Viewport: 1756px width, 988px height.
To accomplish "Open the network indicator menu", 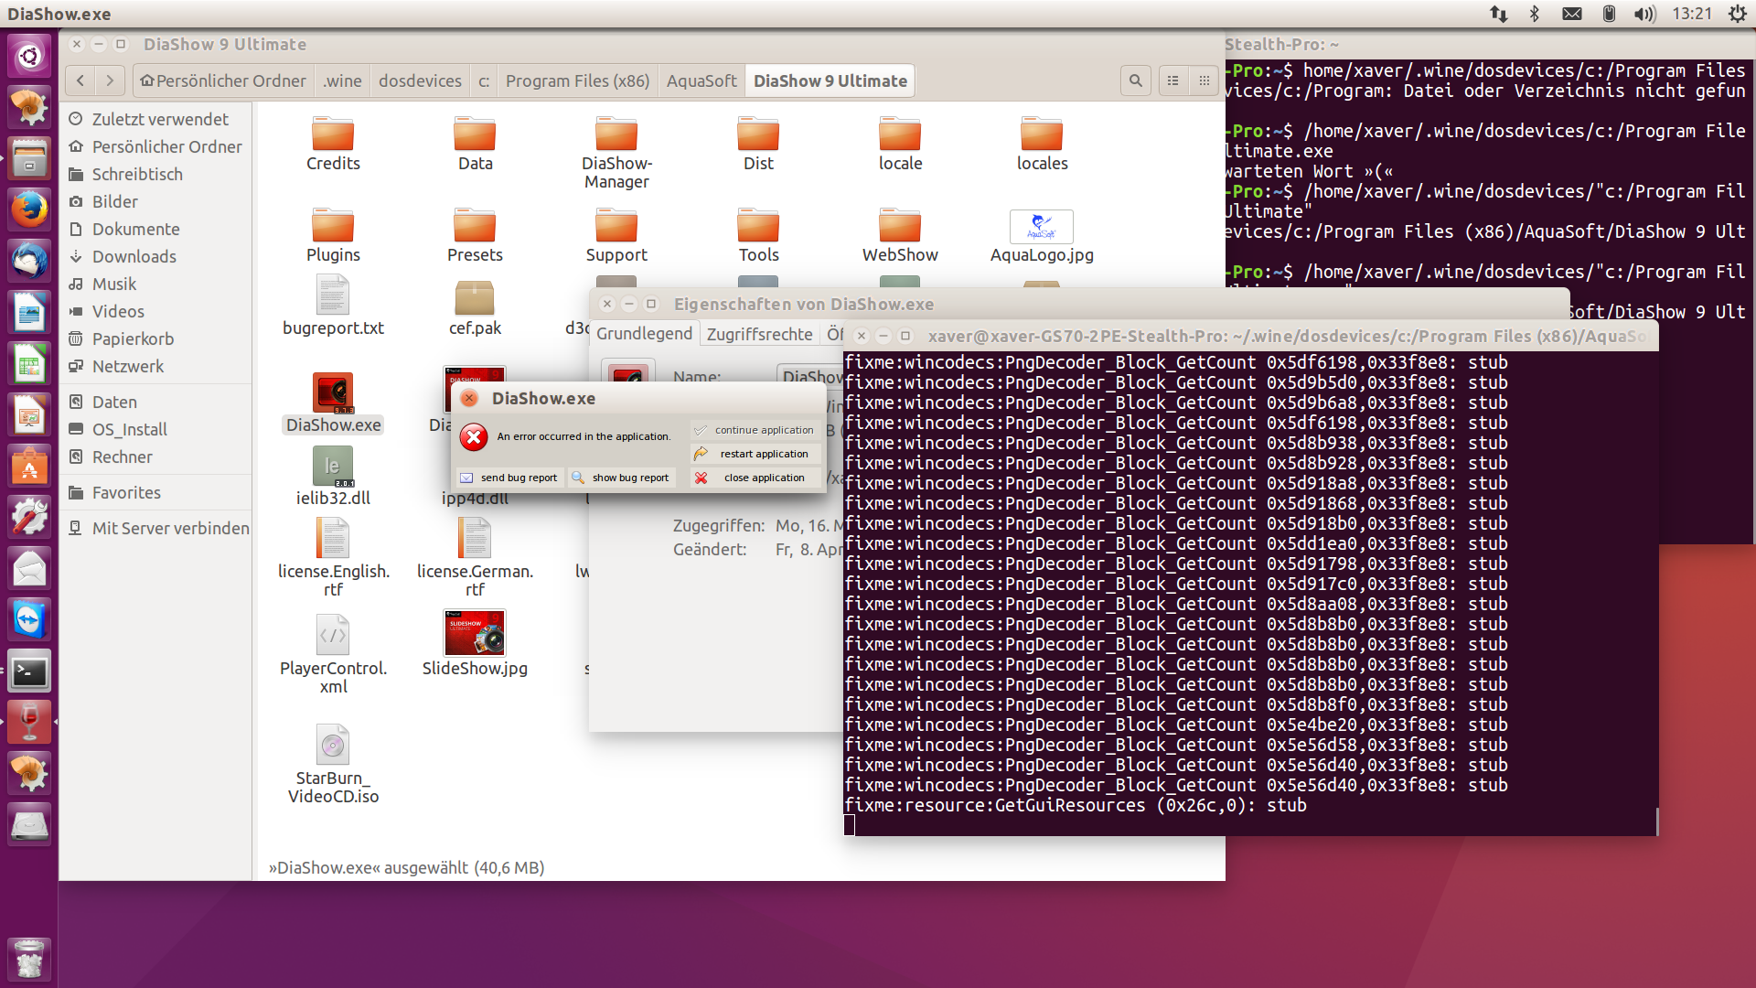I will (1498, 14).
